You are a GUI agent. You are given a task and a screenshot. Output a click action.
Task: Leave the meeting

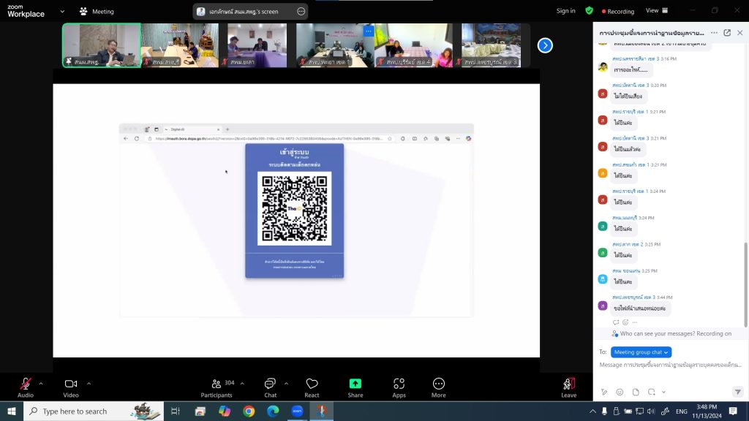[x=568, y=387]
